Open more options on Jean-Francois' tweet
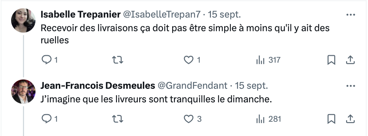368x136 pixels. 351,86
